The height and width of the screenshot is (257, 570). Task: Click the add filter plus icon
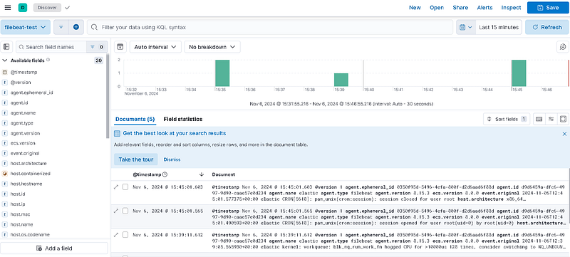76,27
